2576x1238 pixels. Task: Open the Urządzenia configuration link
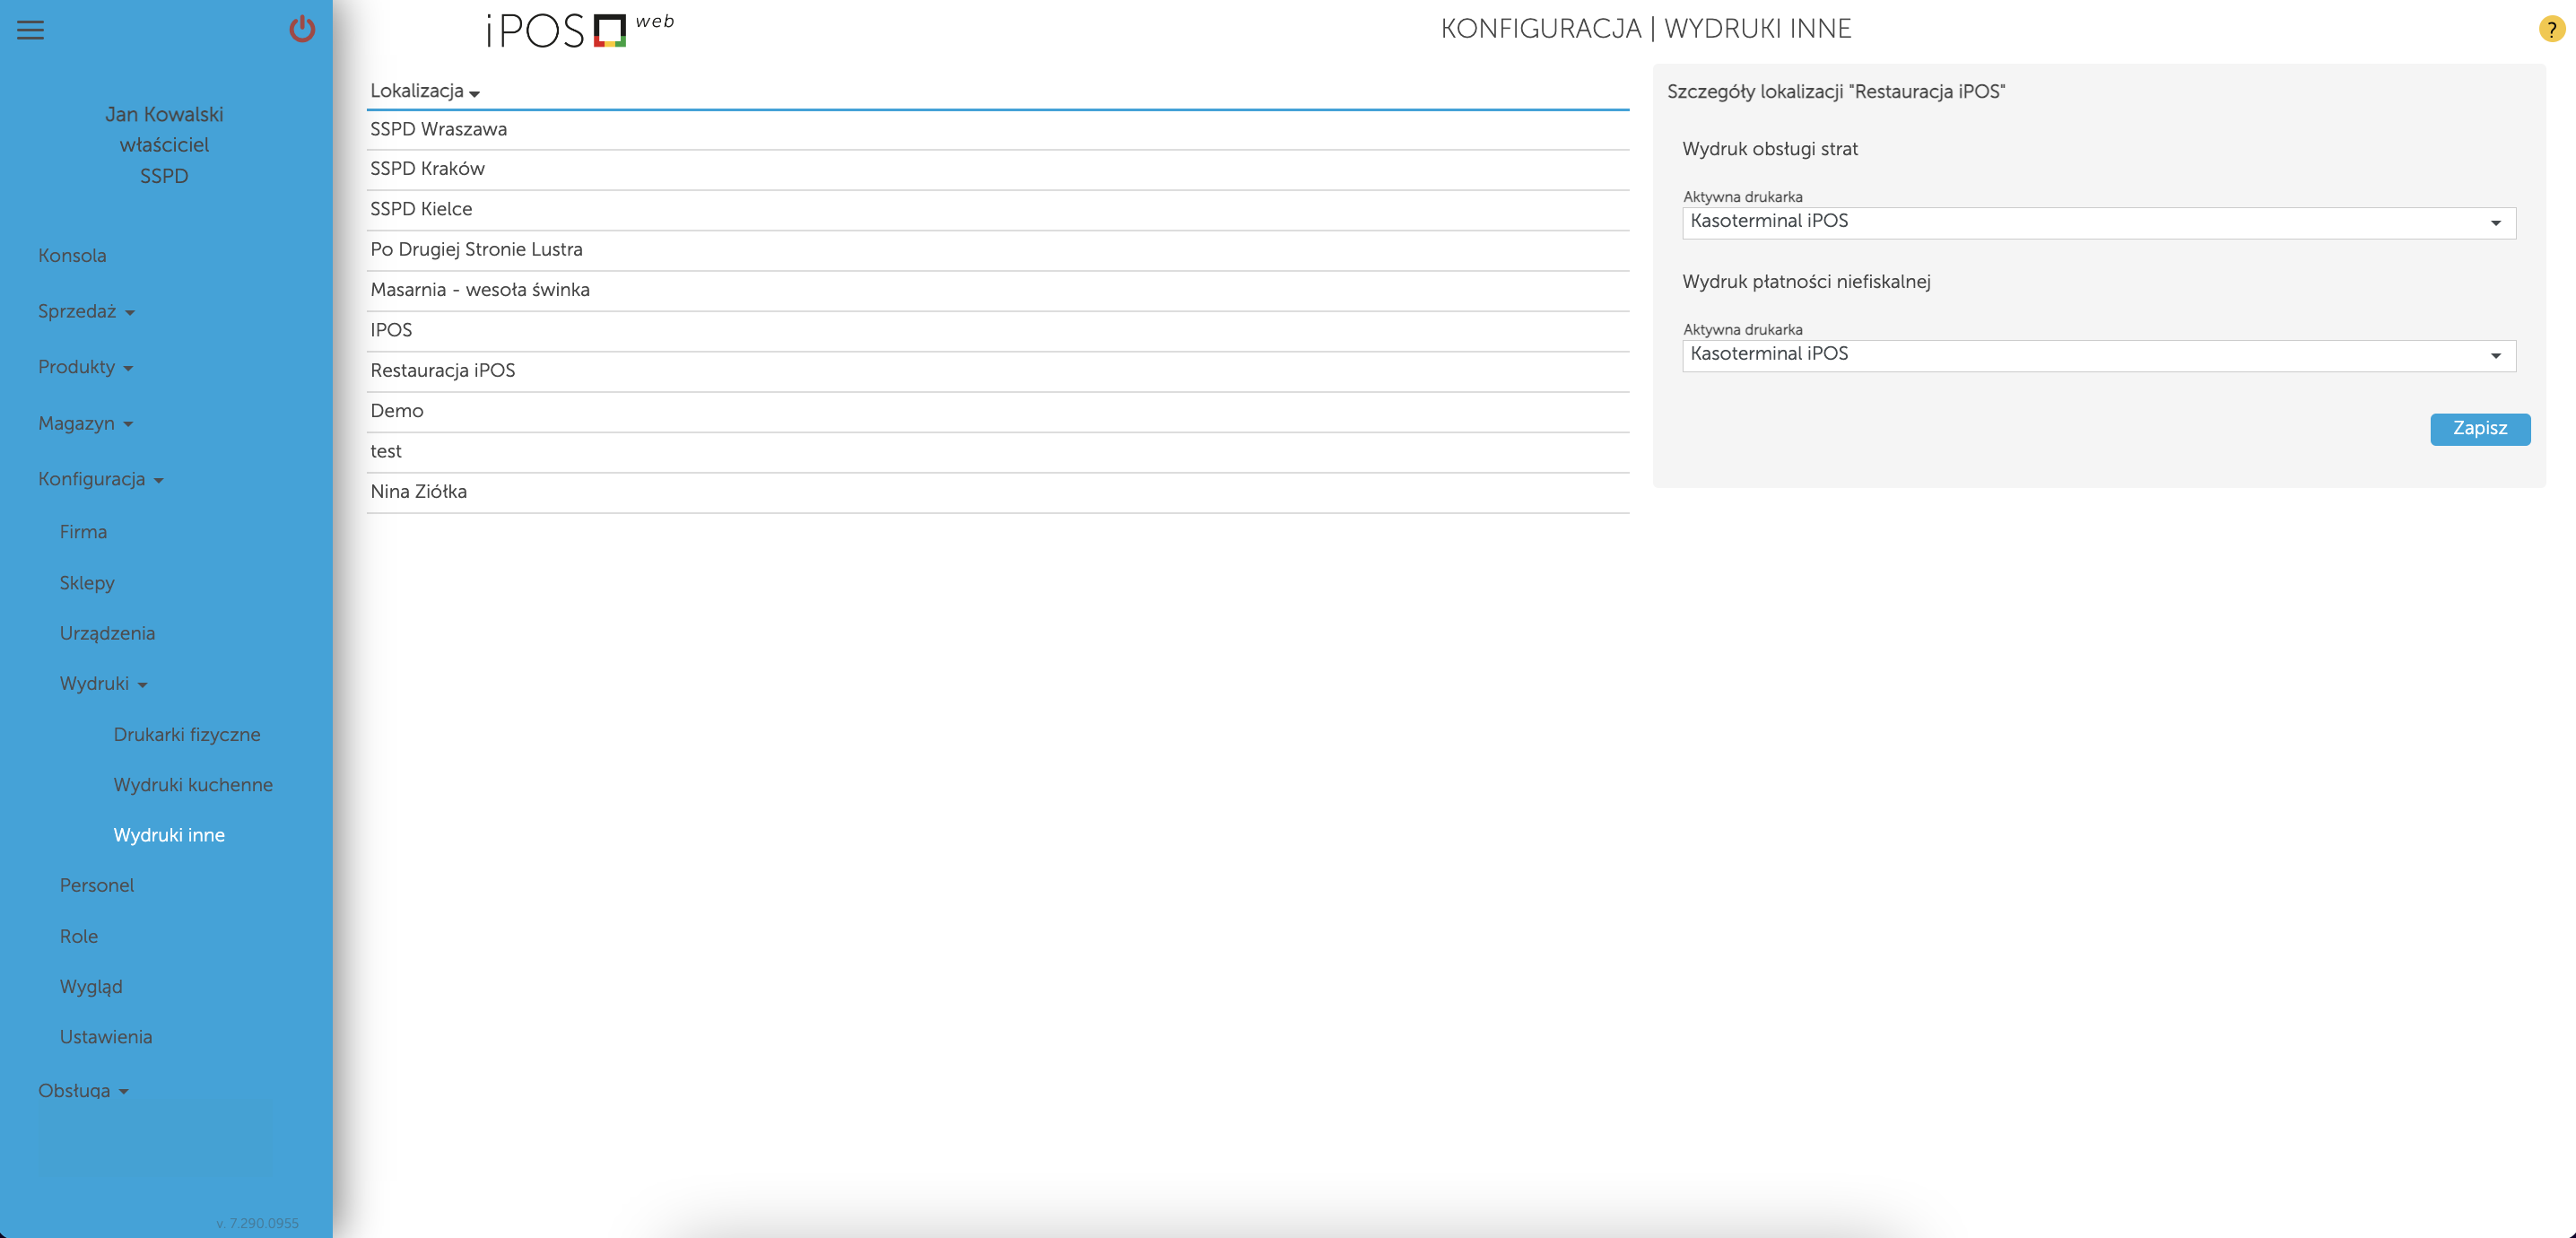coord(107,633)
